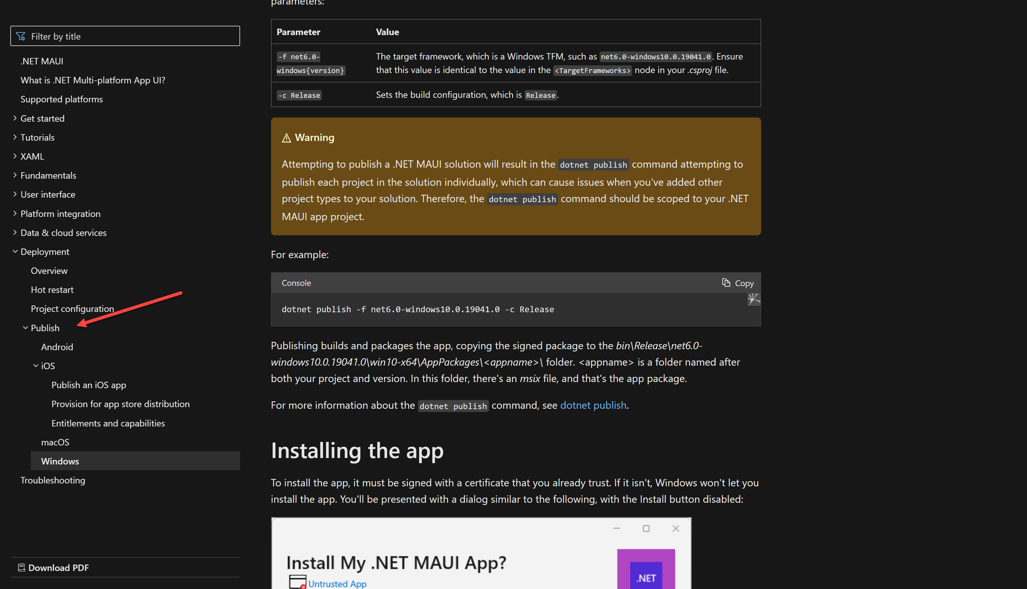Collapse the iOS subsection
The width and height of the screenshot is (1027, 589).
coord(36,365)
